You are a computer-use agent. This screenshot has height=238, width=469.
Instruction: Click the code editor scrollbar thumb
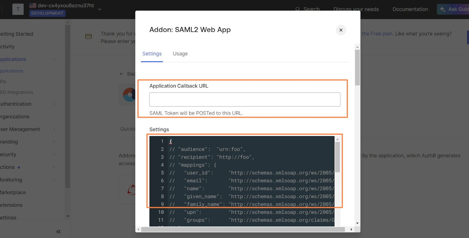pos(337,157)
